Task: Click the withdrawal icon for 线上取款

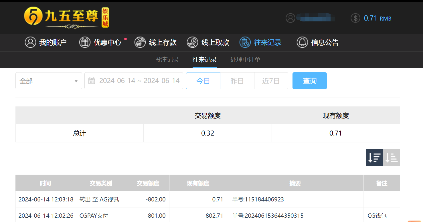Action: [192, 42]
